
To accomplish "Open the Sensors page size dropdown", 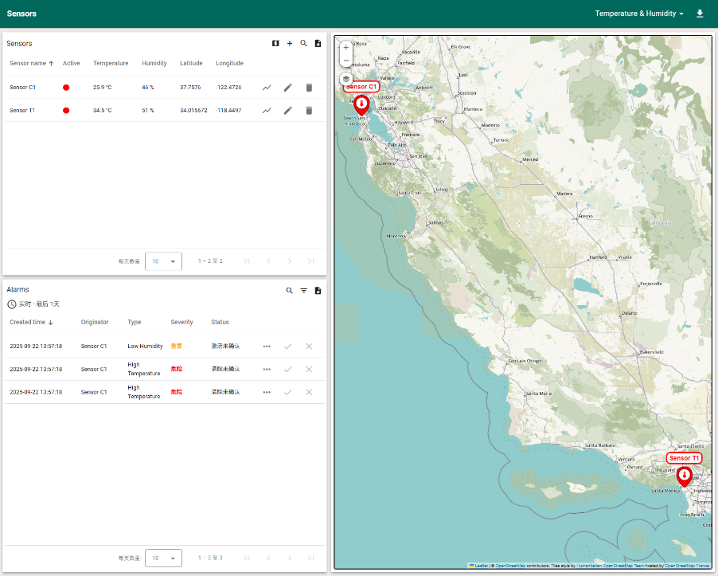I will click(163, 261).
